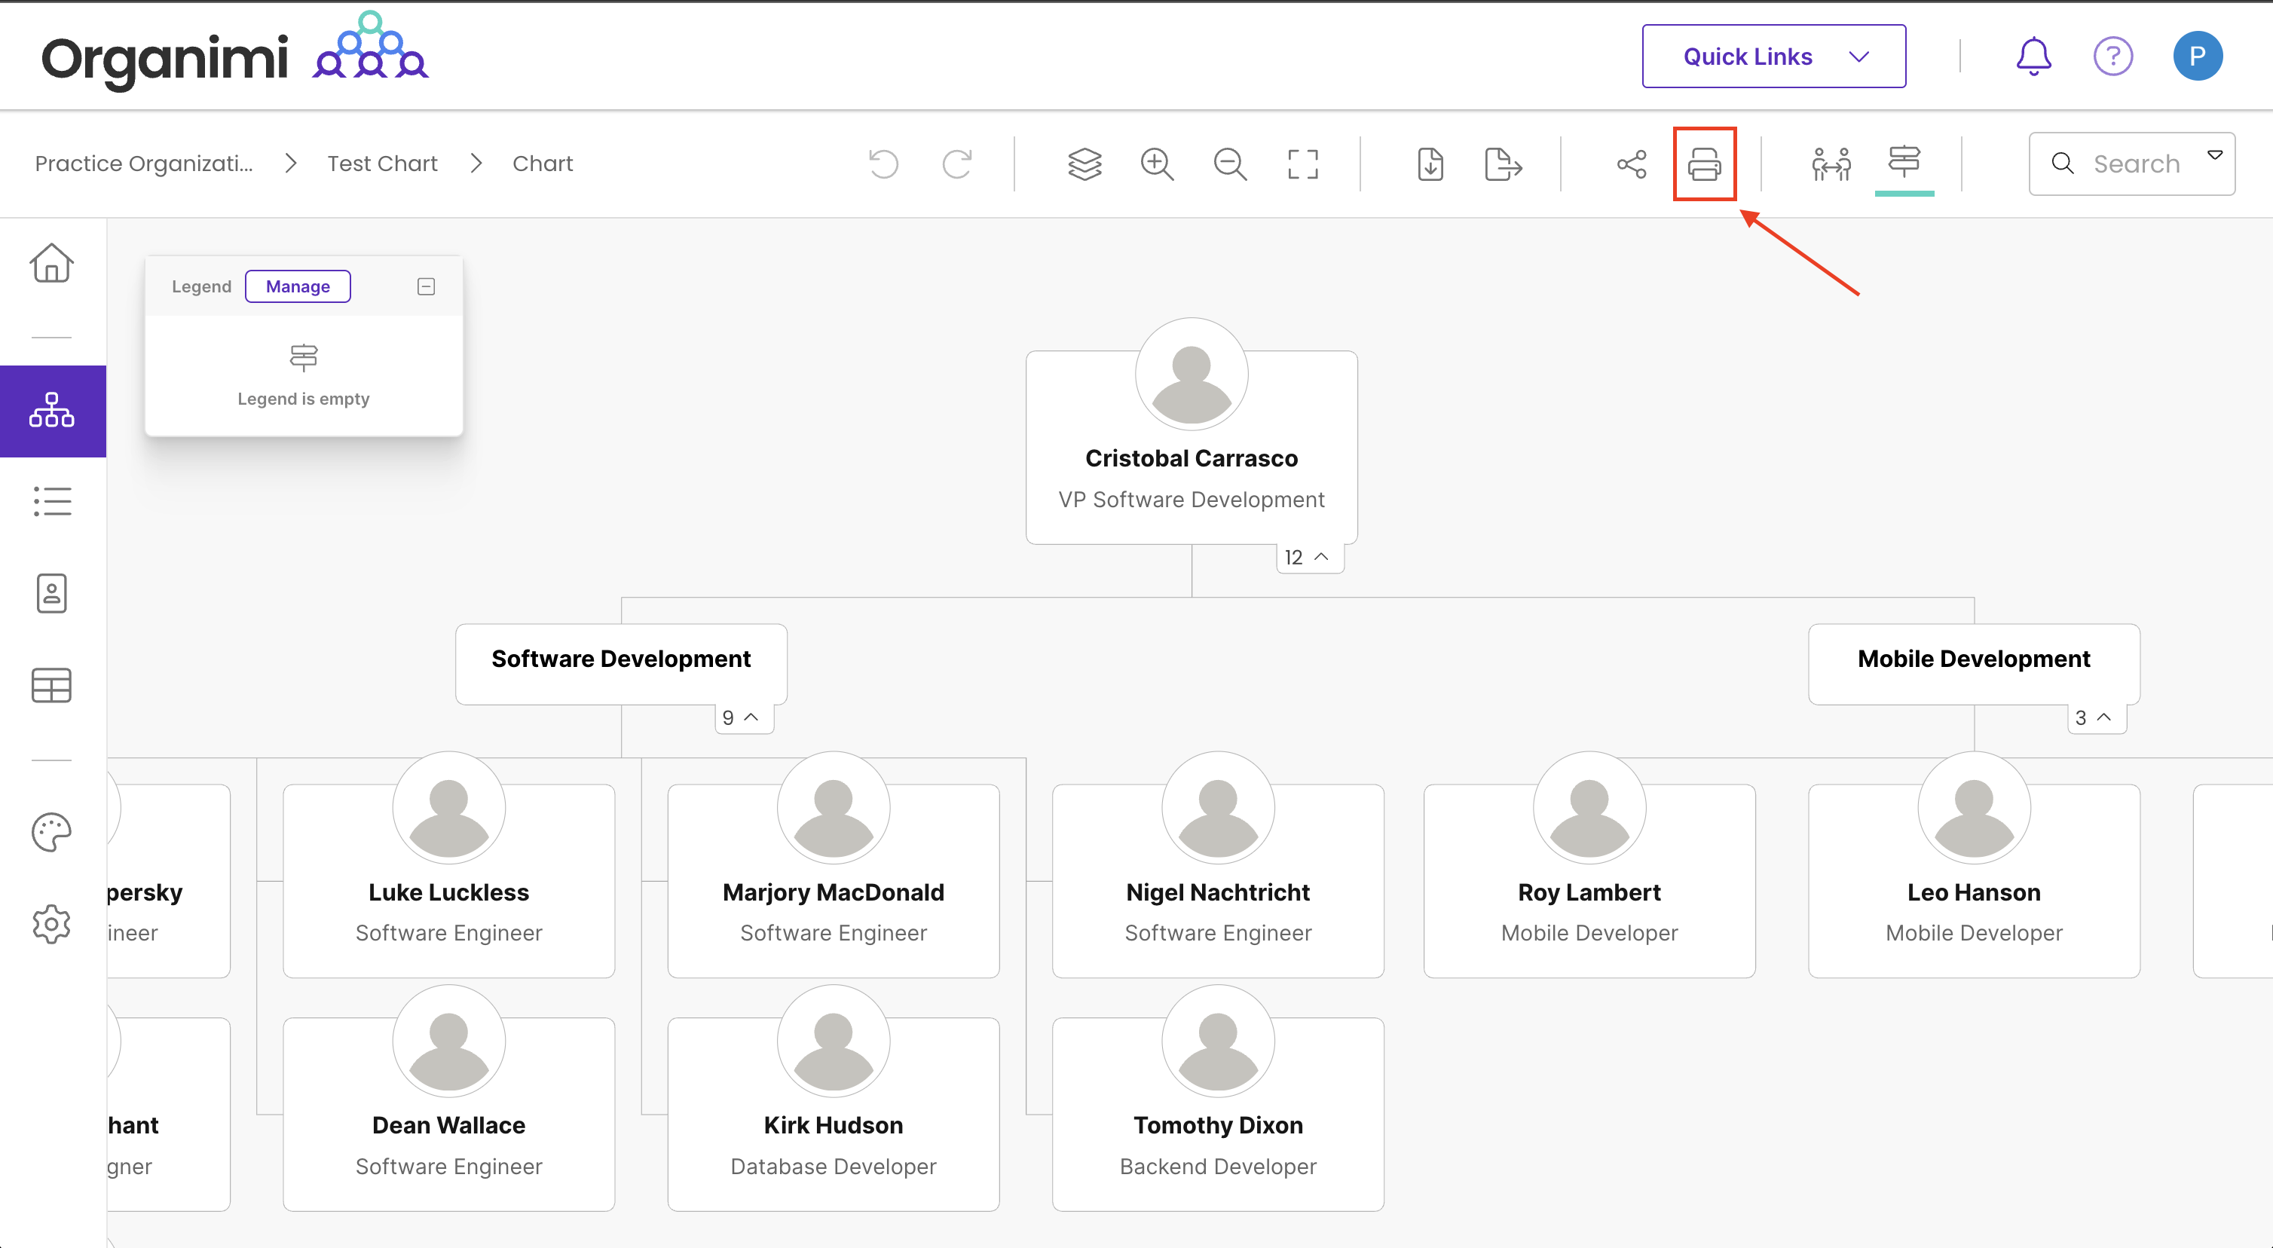
Task: Click the print chart icon
Action: 1704,164
